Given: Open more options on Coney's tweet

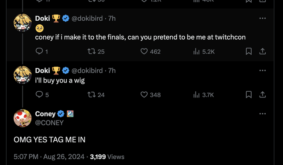Looking at the screenshot, I should [x=262, y=114].
